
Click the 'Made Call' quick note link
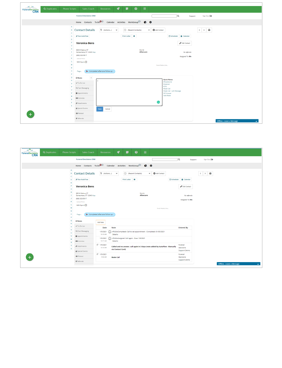click(167, 89)
